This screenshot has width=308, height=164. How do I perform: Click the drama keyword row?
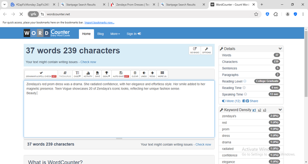pos(251,142)
